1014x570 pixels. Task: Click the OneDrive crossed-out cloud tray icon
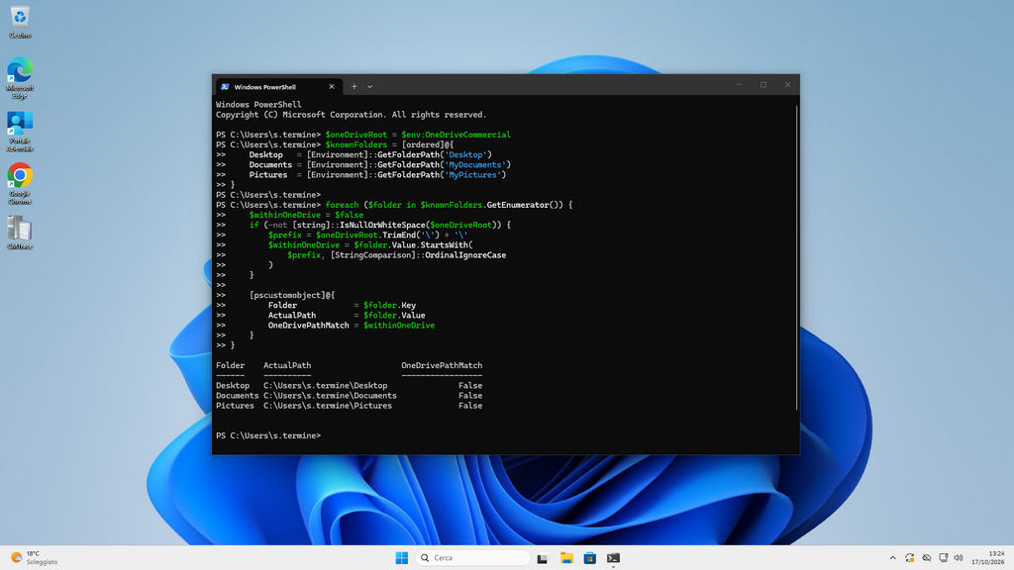point(927,558)
